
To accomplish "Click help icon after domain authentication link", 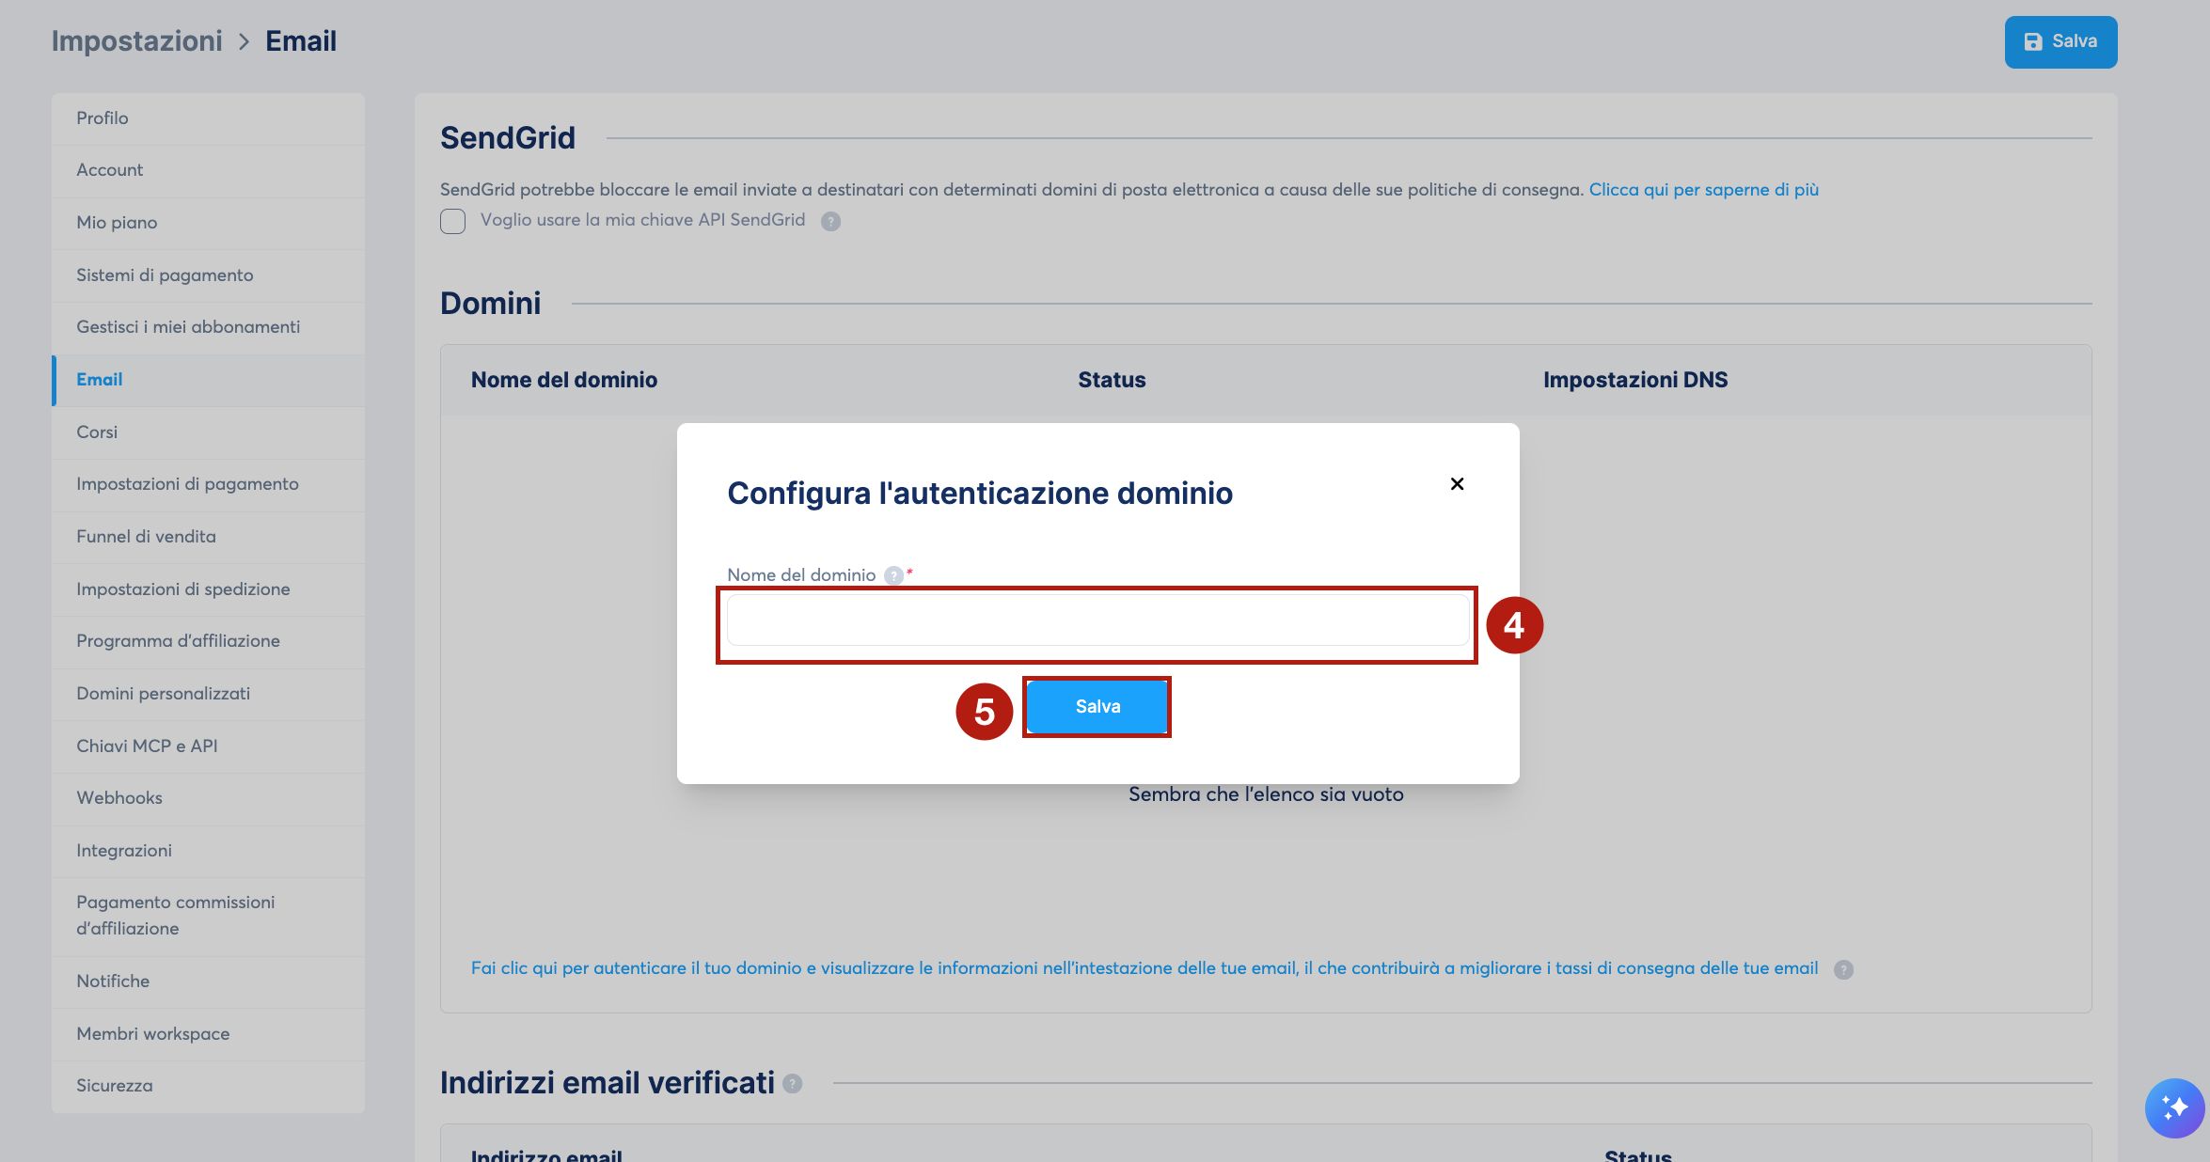I will coord(1843,969).
